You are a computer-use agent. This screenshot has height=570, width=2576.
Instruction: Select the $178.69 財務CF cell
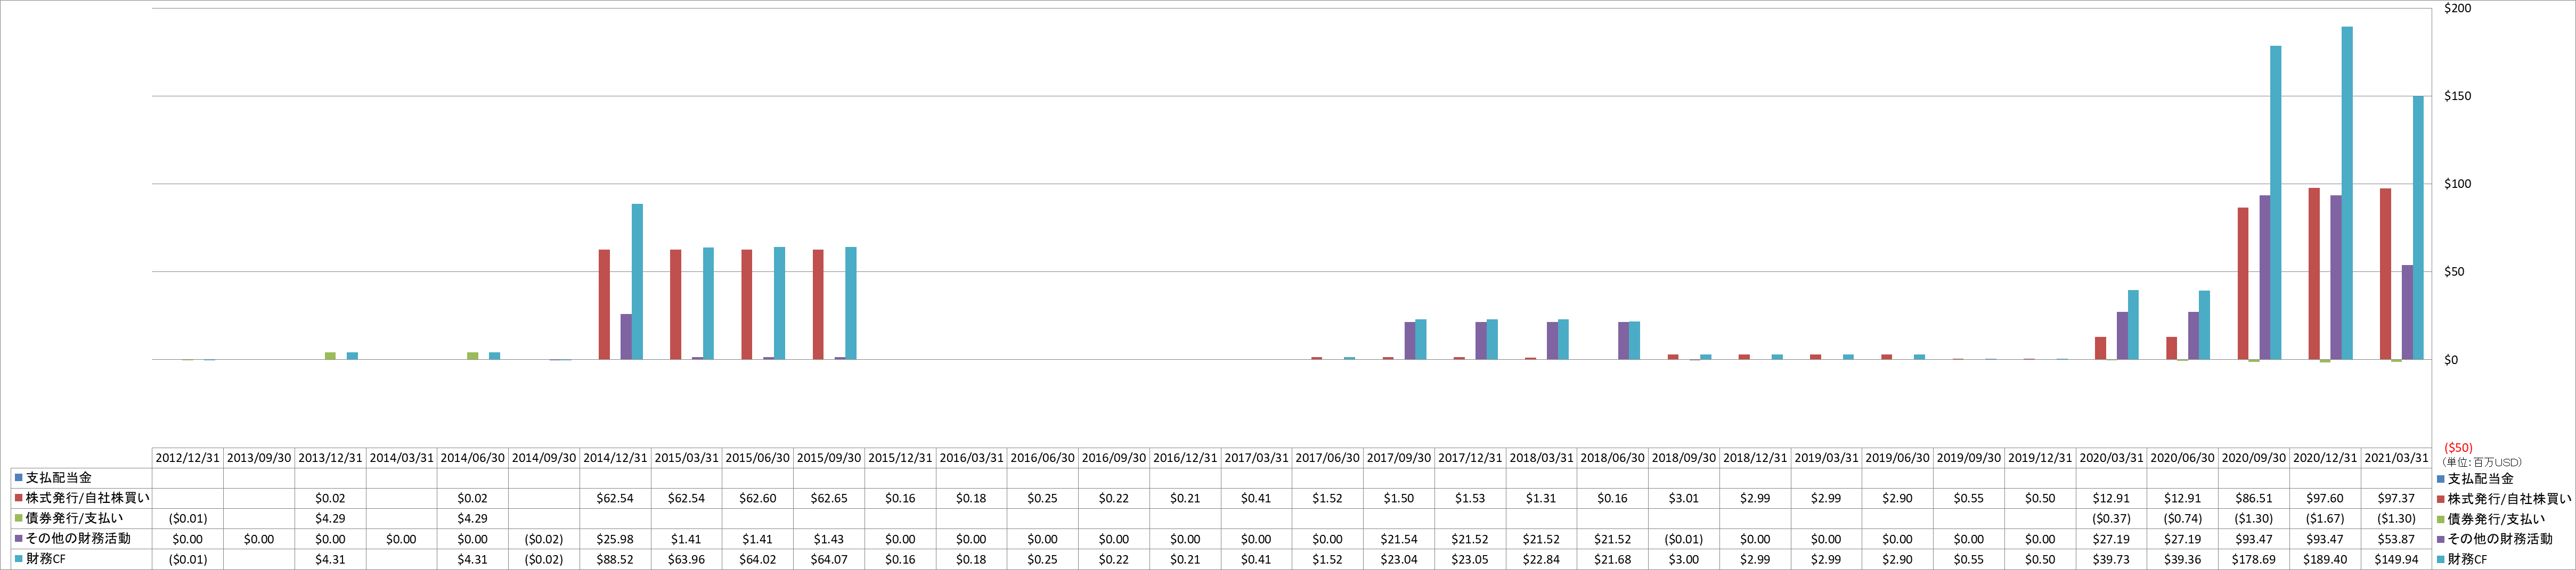coord(2254,559)
